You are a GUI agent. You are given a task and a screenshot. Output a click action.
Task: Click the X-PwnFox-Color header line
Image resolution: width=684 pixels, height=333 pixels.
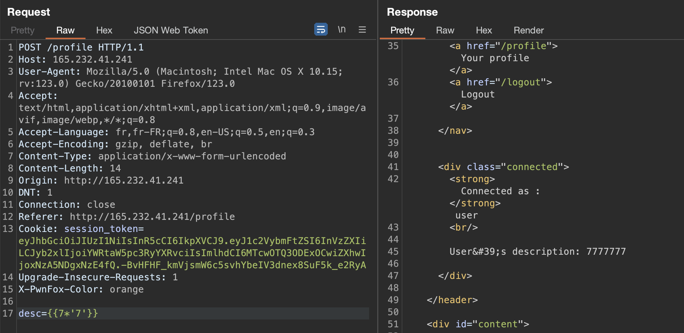click(x=81, y=289)
